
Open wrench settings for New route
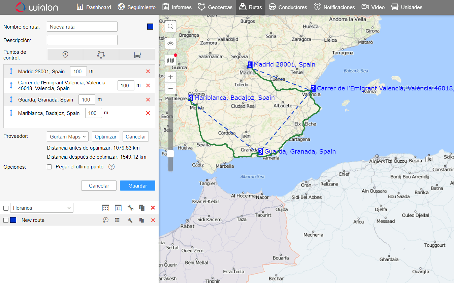[x=130, y=220]
